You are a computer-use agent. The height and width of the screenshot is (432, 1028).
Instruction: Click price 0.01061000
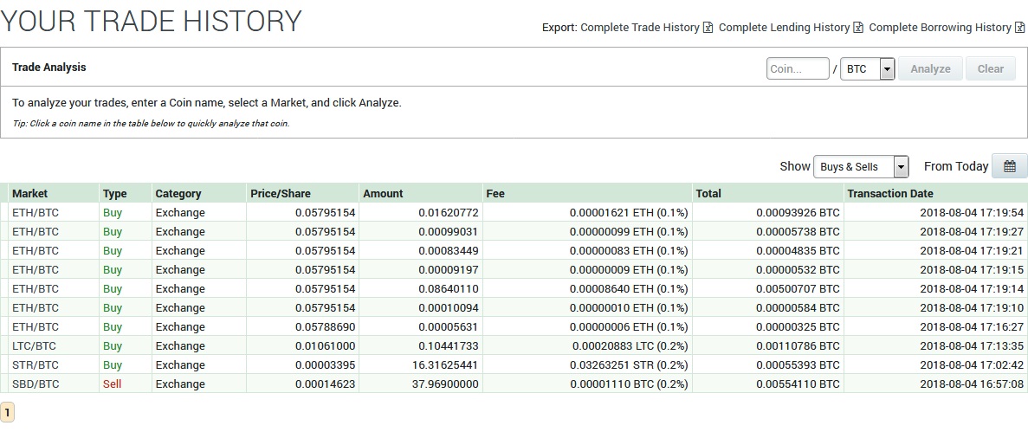click(325, 345)
